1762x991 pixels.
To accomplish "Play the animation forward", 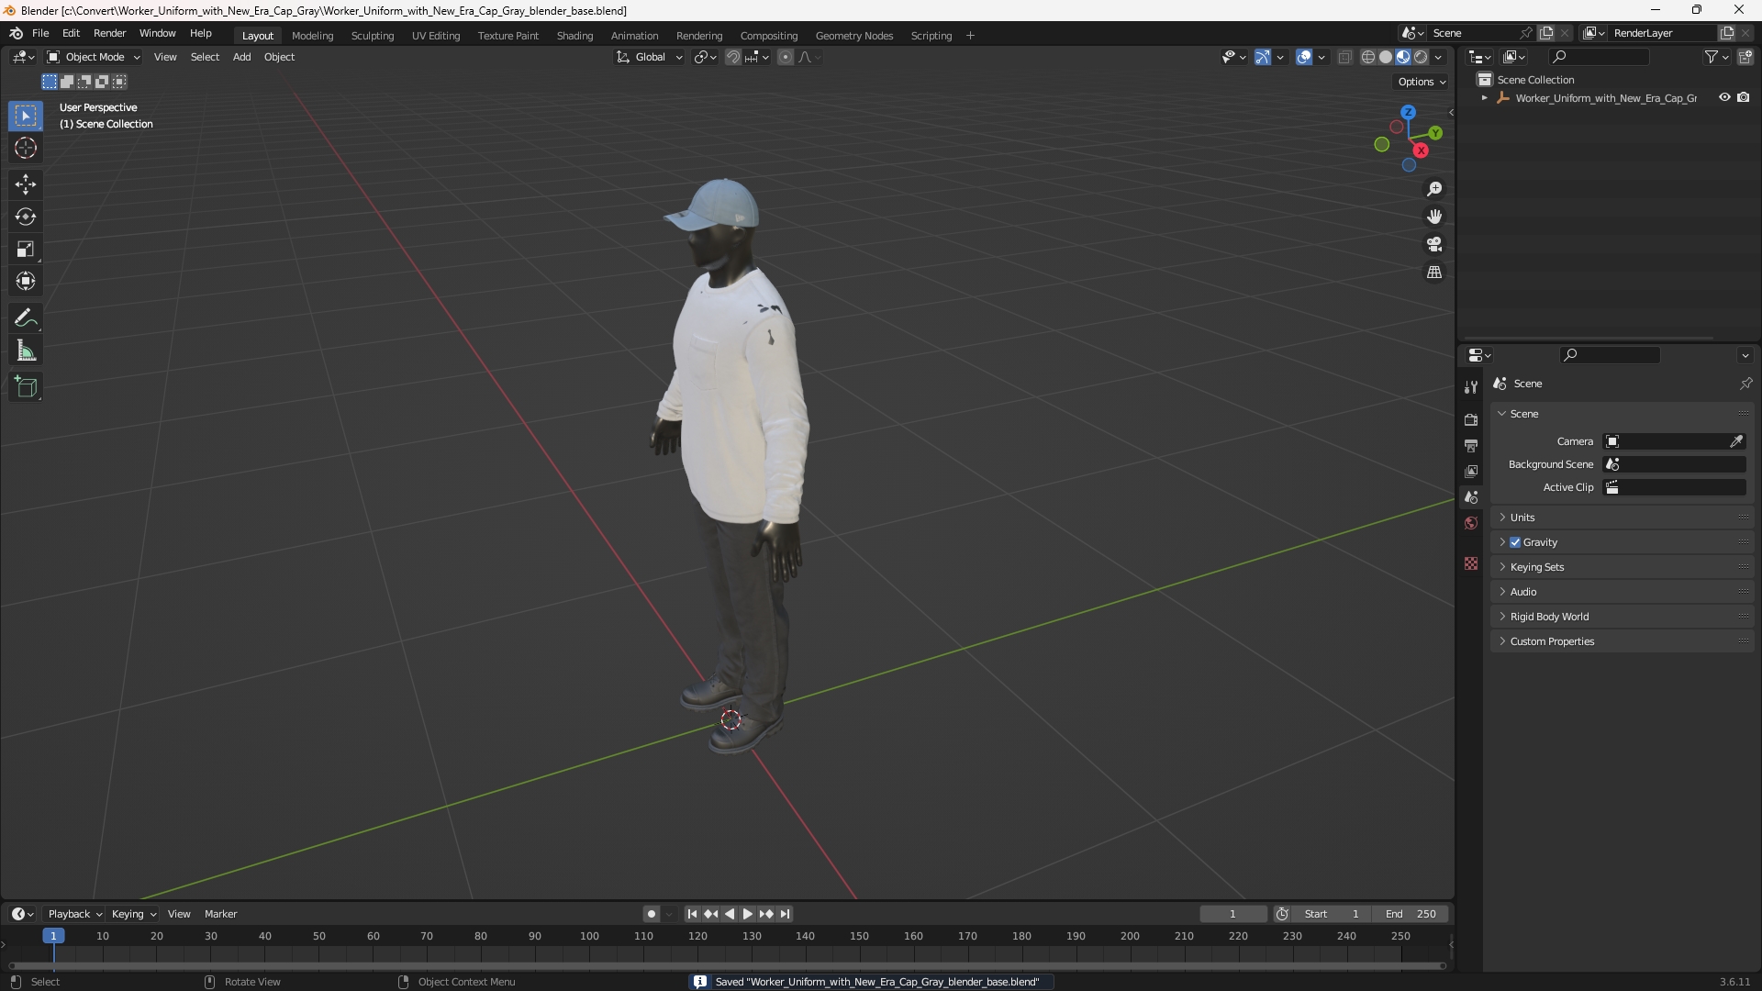I will 747,914.
